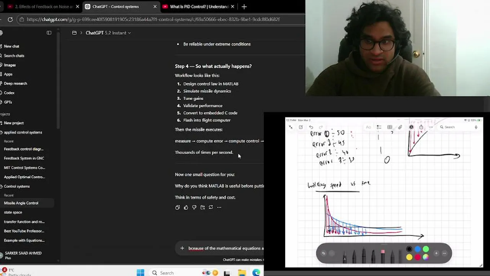
Task: Select the eraser with pink tip
Action: [382, 256]
